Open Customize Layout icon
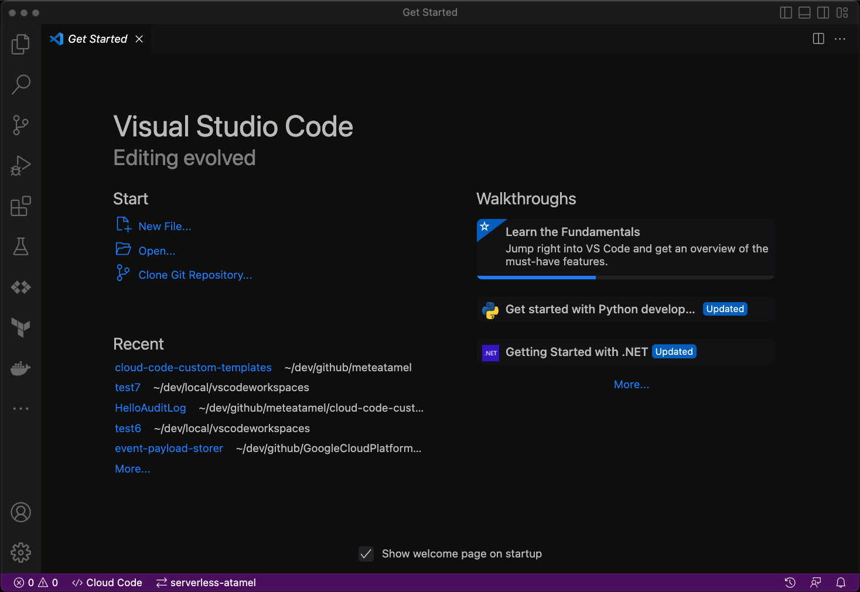860x592 pixels. (x=842, y=12)
